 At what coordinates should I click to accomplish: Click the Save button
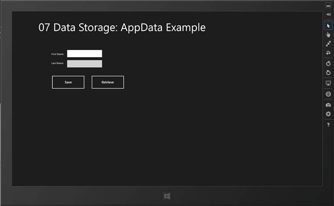(68, 82)
